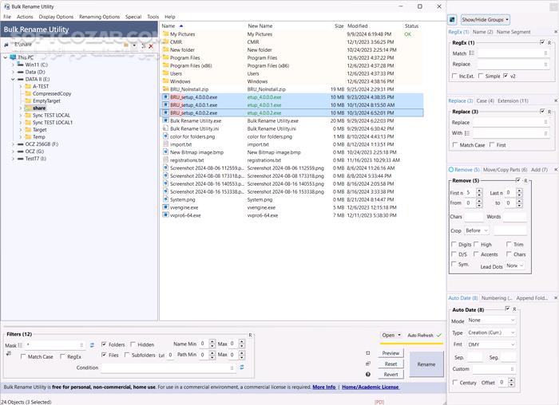
Task: Enable the First checkbox in Replace group
Action: click(x=492, y=144)
